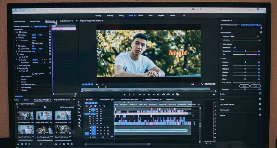This screenshot has height=148, width=277.
Task: Select the Track Select Forward tool
Action: point(79,105)
